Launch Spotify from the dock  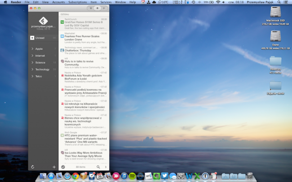[132, 176]
